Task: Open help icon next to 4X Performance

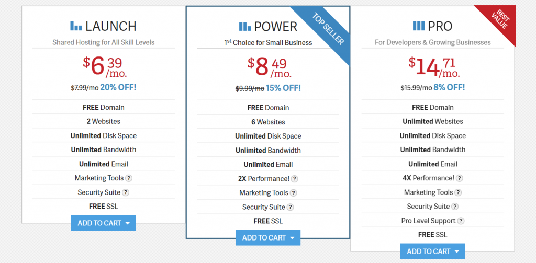Action: 460,178
